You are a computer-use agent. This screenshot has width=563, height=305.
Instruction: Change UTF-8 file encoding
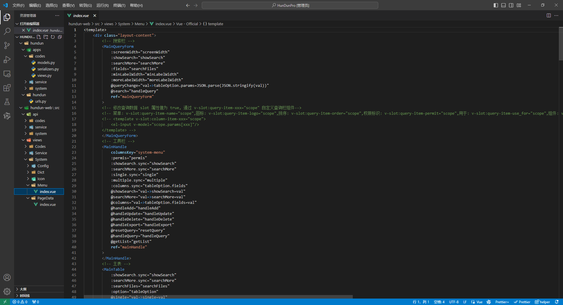tap(454, 302)
